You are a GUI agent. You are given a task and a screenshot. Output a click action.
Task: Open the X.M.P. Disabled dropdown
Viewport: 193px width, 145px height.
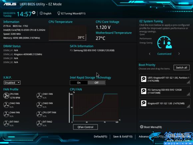[x=12, y=83]
